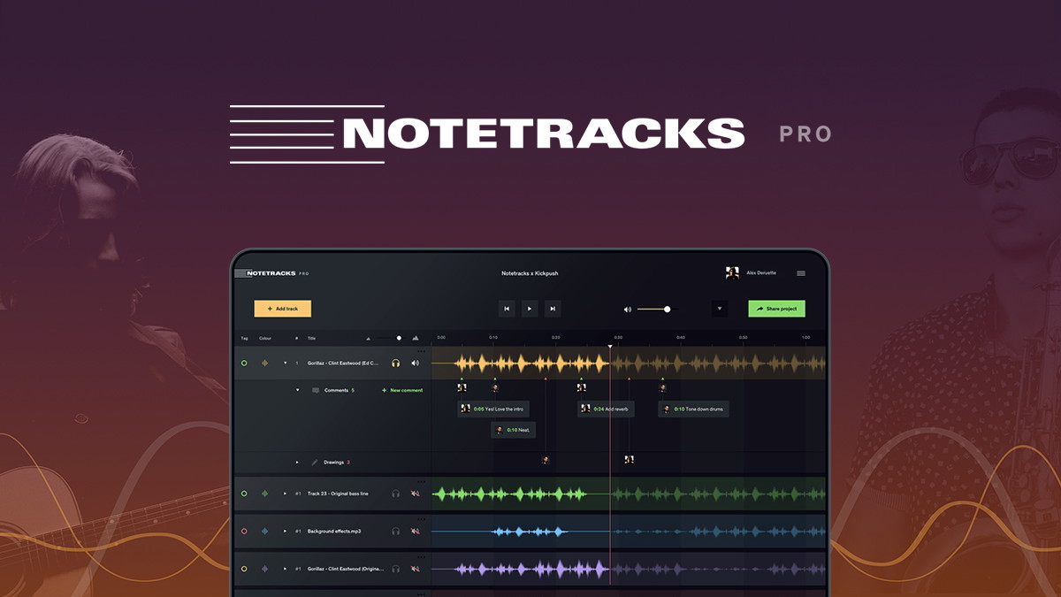Unmute speaker on Background effects.mp3
The height and width of the screenshot is (597, 1061).
[x=415, y=531]
